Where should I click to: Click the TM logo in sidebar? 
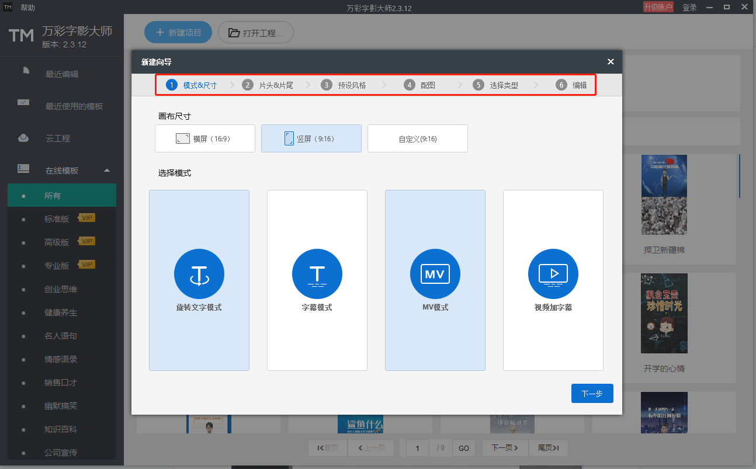(22, 36)
